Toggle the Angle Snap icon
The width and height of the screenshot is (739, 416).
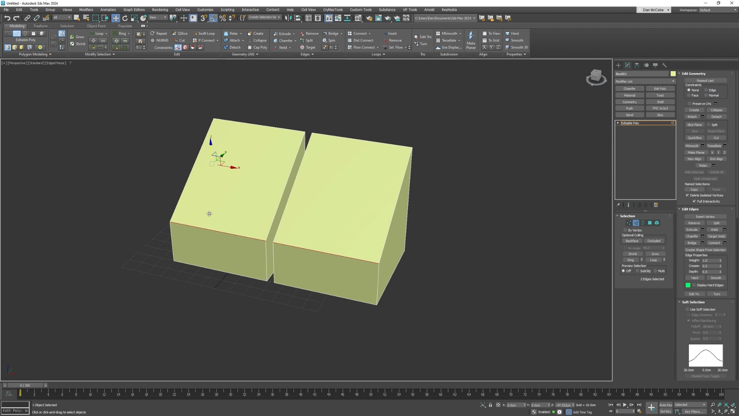(213, 18)
